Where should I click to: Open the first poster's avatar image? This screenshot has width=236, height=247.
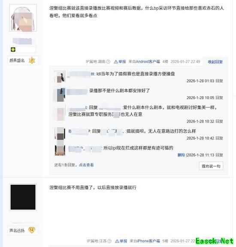[x=23, y=18]
